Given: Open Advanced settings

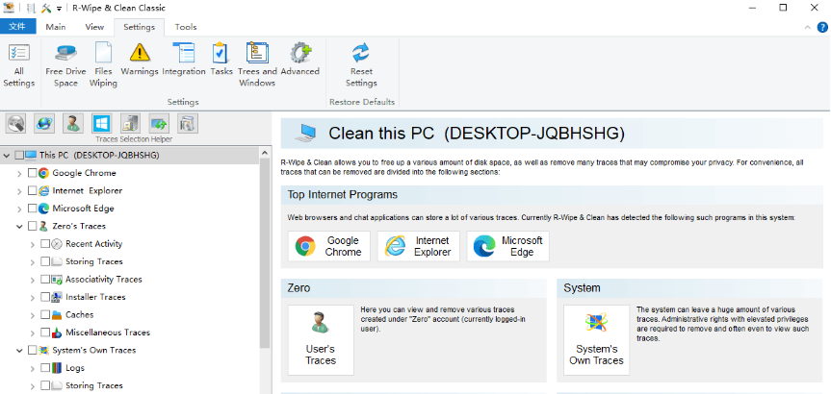Looking at the screenshot, I should (x=300, y=60).
